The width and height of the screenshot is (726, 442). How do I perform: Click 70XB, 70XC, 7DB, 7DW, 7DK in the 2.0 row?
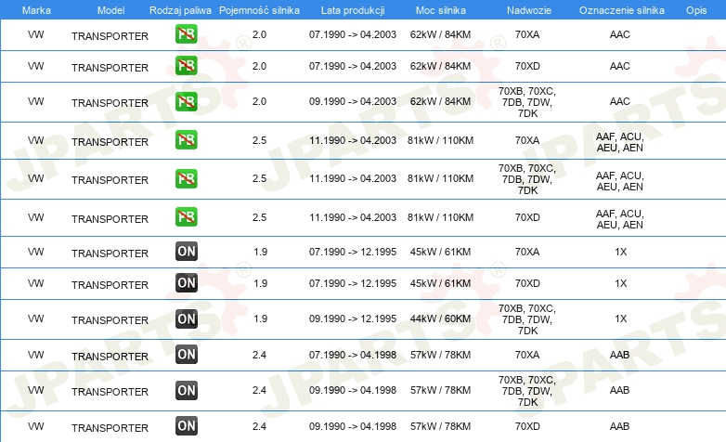[x=527, y=102]
